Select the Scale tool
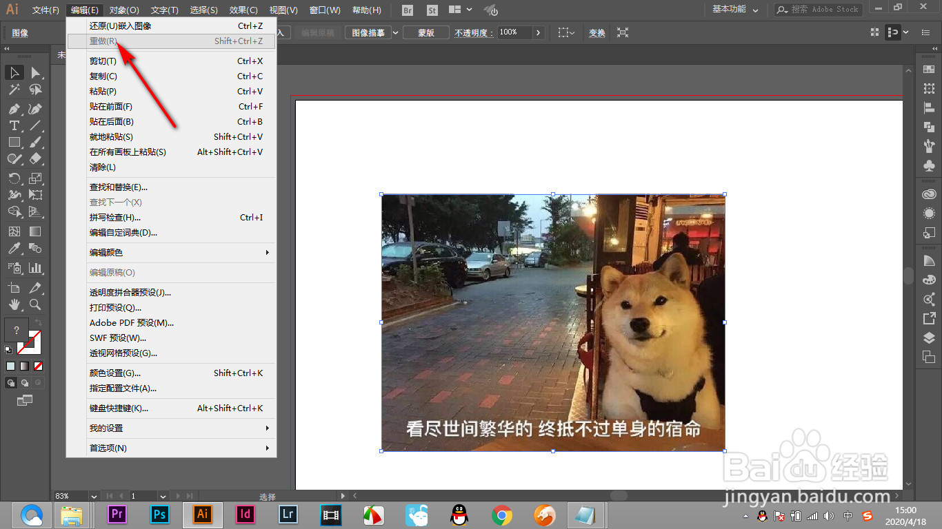 (x=35, y=178)
